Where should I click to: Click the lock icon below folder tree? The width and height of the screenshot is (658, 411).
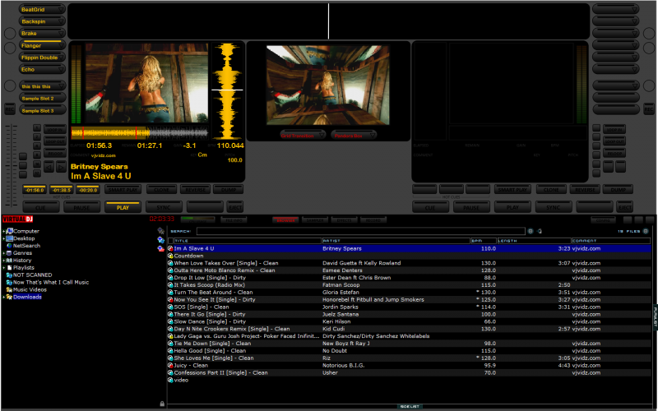[162, 404]
